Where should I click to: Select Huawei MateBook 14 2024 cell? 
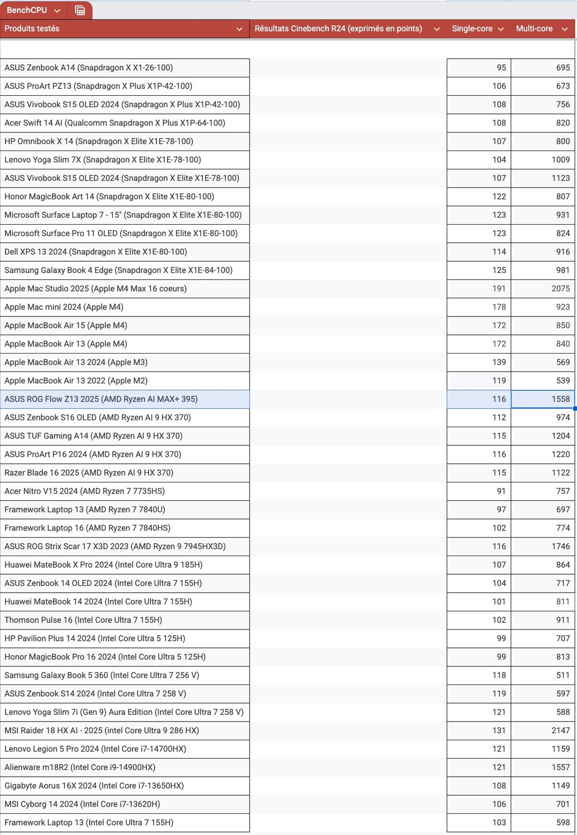(125, 602)
